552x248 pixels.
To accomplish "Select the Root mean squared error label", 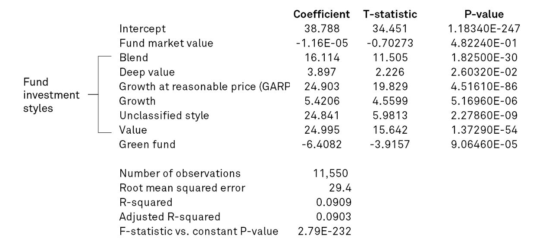I will click(182, 188).
